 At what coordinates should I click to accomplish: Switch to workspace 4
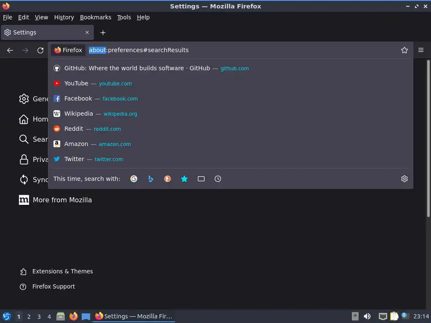pyautogui.click(x=49, y=316)
